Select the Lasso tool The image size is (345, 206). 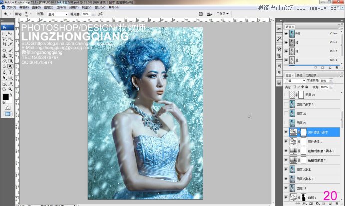tap(4, 39)
